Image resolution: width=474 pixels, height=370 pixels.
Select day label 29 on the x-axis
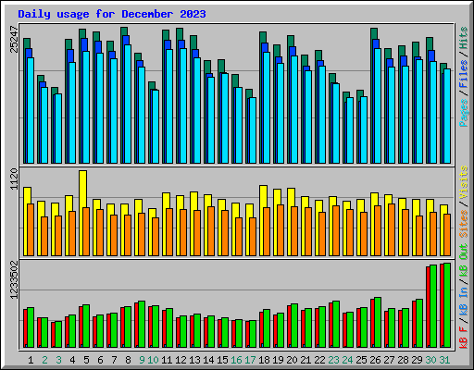tap(417, 360)
